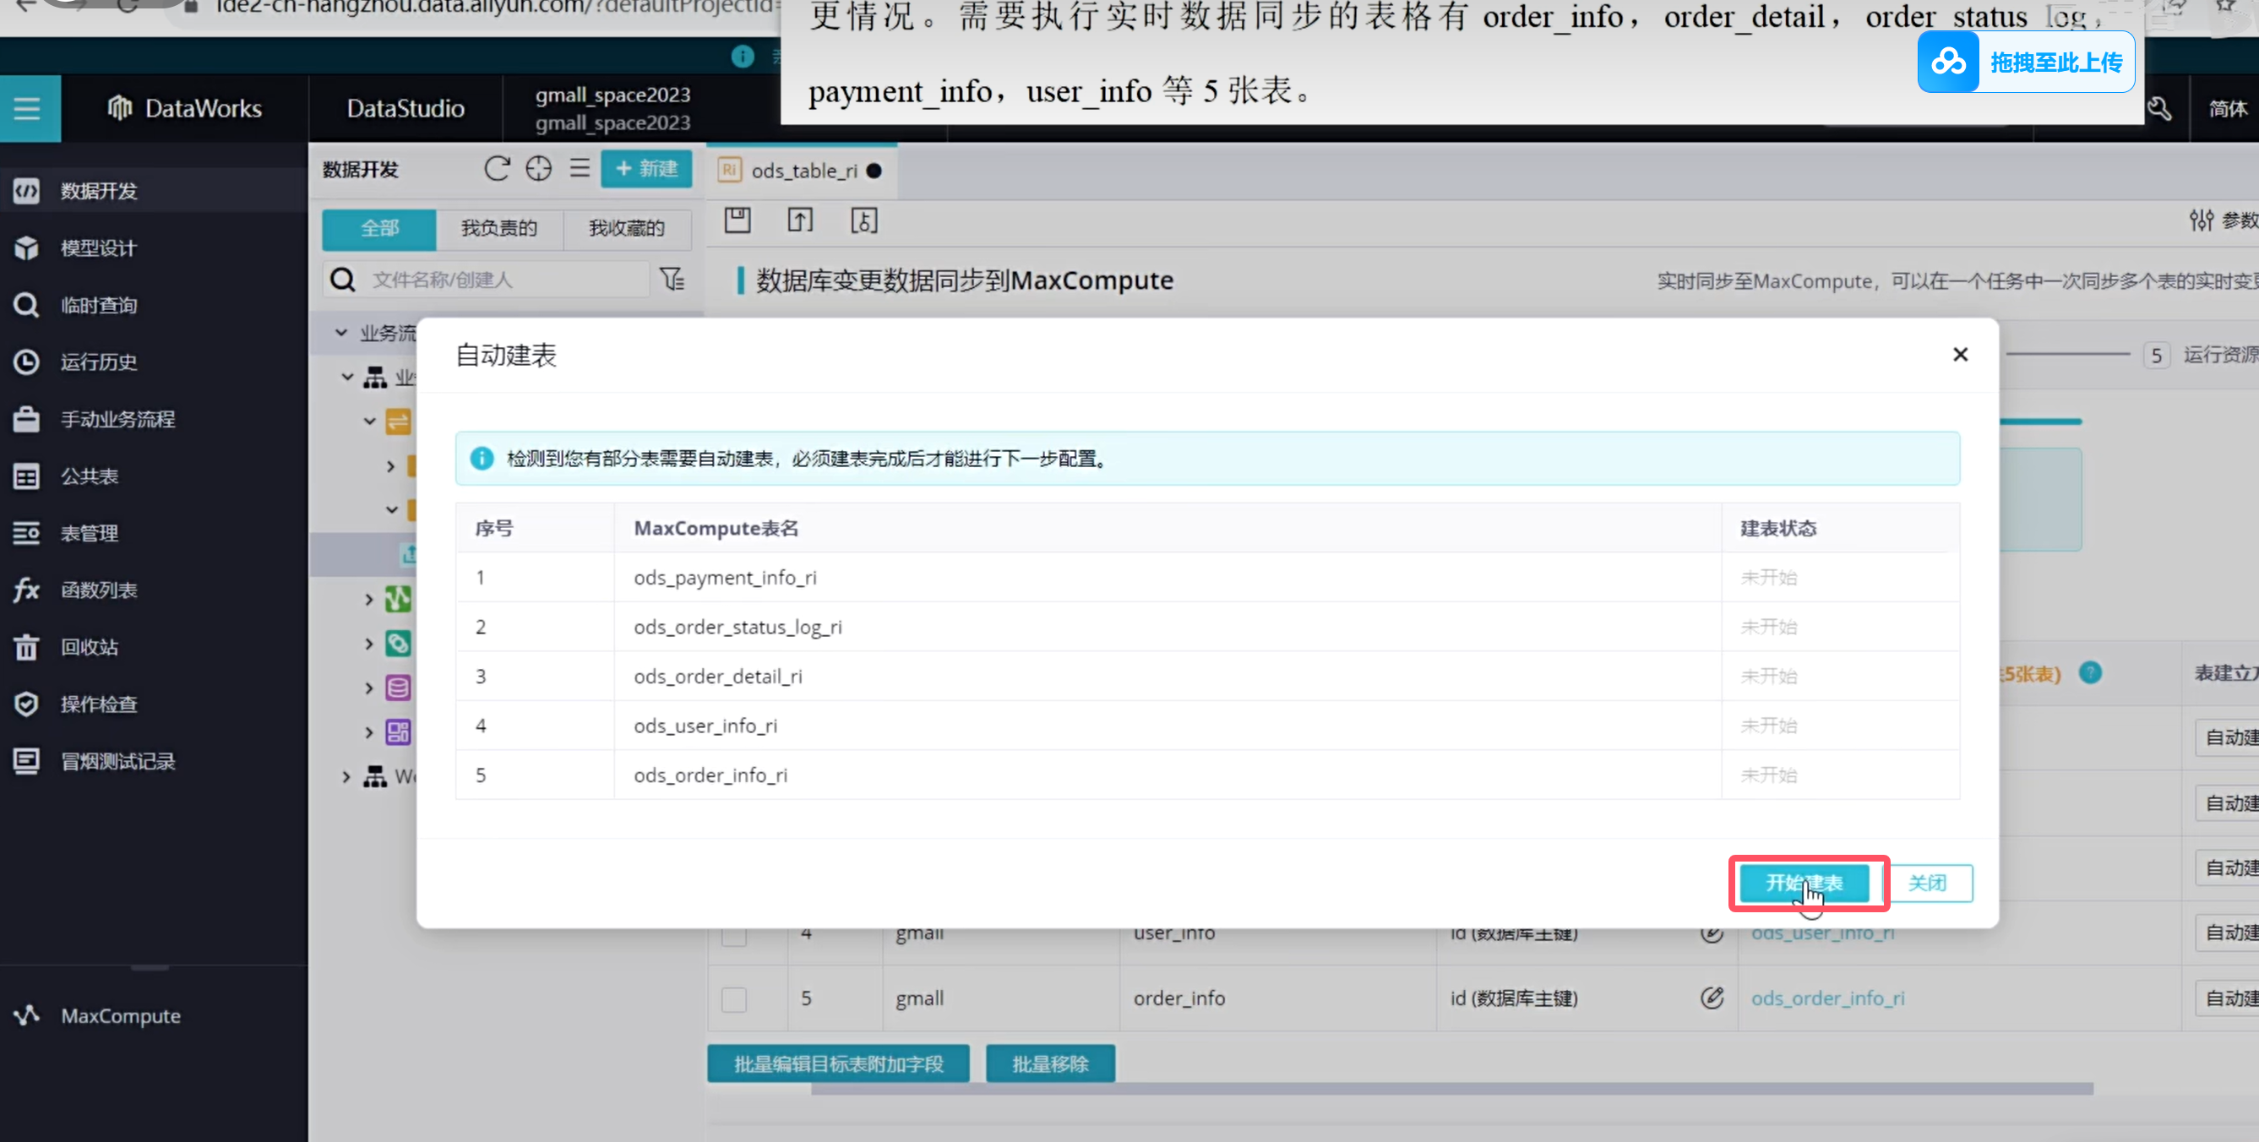The width and height of the screenshot is (2259, 1142).
Task: Click the edit pencil icon for the order_info row
Action: [x=1712, y=998]
